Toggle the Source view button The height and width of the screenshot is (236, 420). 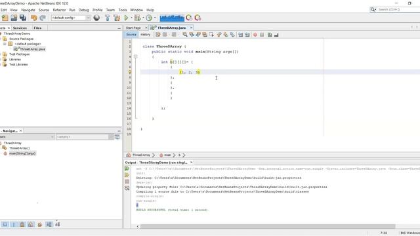tap(131, 35)
